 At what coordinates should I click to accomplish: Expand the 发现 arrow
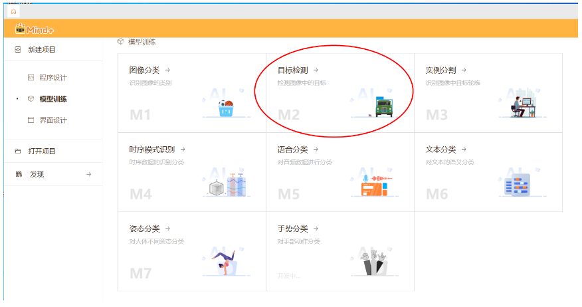click(89, 174)
